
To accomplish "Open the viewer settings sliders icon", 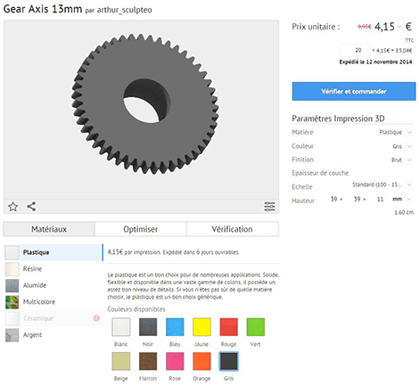I will (x=269, y=206).
